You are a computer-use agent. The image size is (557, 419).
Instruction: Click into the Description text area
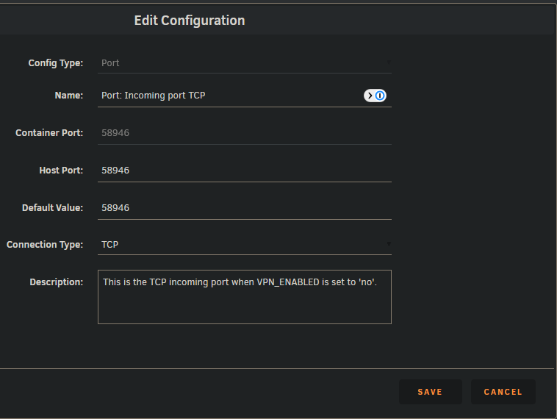245,297
